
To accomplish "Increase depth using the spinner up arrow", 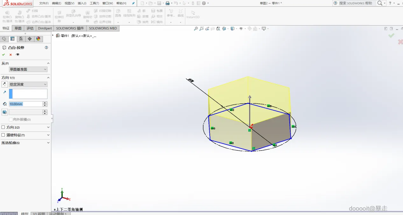I will pyautogui.click(x=45, y=103).
